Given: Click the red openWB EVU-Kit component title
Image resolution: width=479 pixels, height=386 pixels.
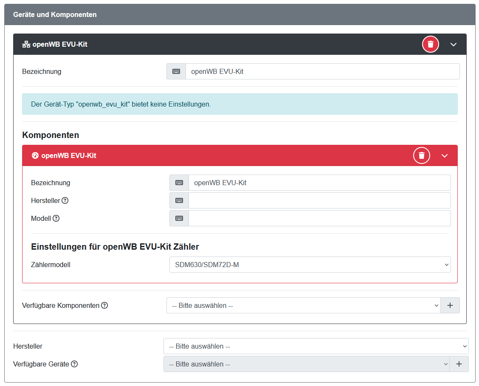Looking at the screenshot, I should point(69,155).
